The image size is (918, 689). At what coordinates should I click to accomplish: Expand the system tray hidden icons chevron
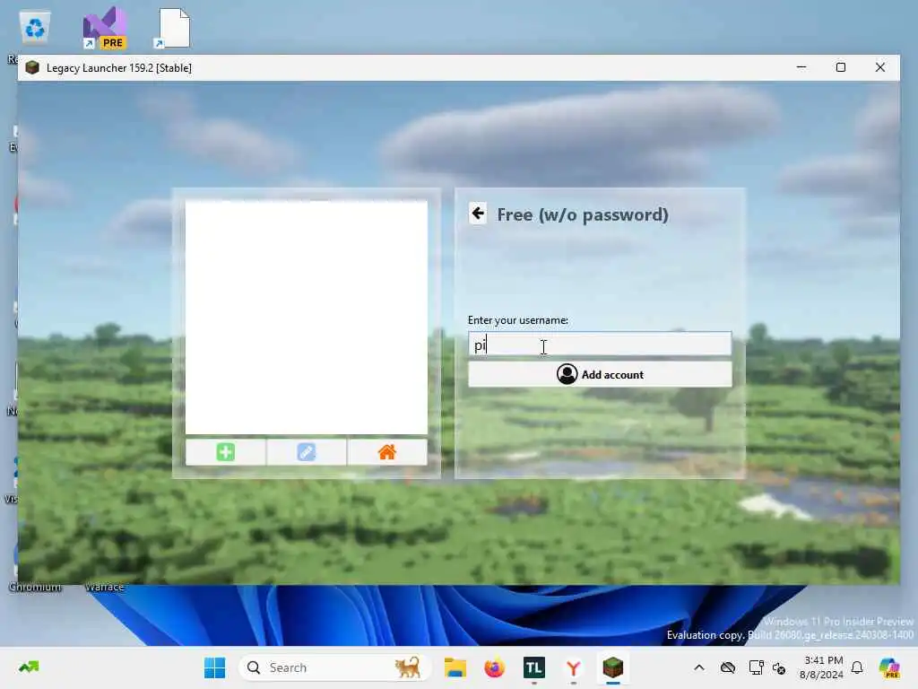(x=699, y=667)
